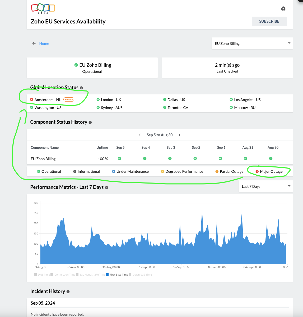This screenshot has height=317, width=303.
Task: Click the Aug 31 status check icon
Action: coord(246,158)
